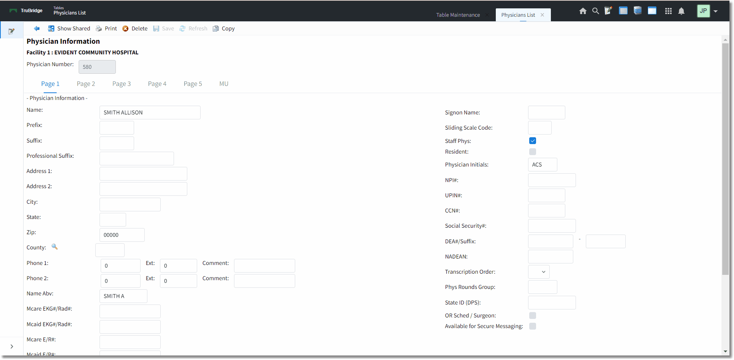Click the Sliding Scale Code field
The height and width of the screenshot is (360, 734).
pyautogui.click(x=540, y=128)
